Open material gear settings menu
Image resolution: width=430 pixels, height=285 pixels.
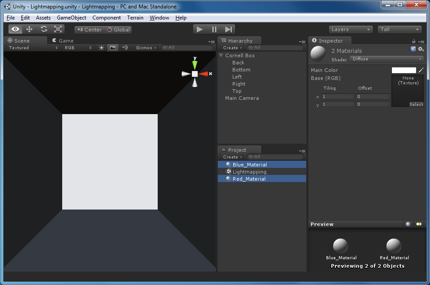pos(421,49)
